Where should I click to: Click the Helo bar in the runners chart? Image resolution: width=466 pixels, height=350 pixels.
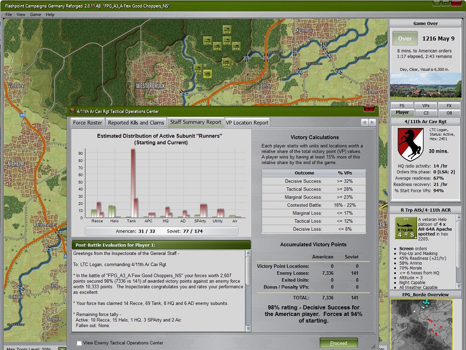pyautogui.click(x=112, y=211)
